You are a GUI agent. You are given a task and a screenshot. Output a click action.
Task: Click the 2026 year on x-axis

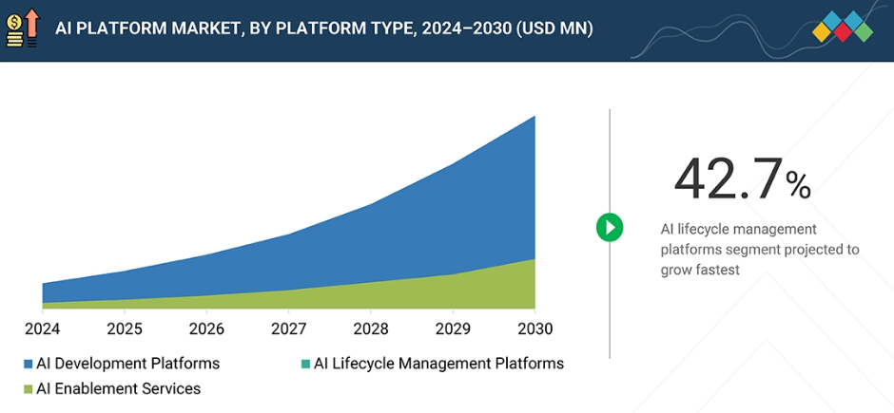click(206, 329)
